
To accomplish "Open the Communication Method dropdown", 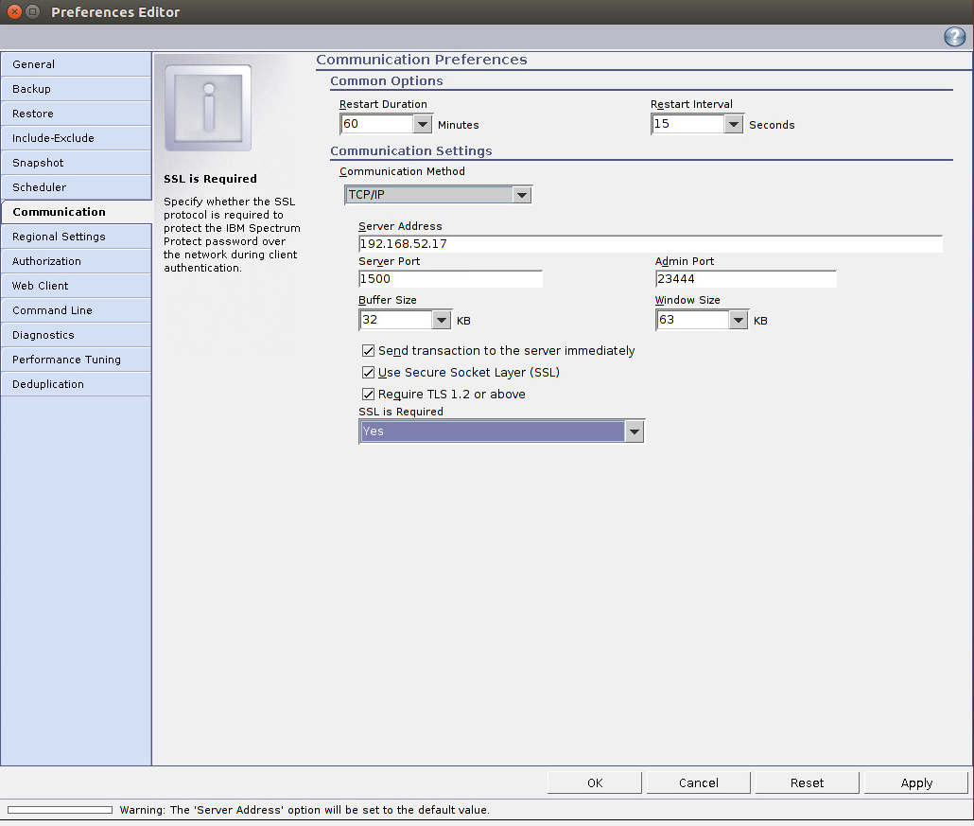I will [521, 195].
